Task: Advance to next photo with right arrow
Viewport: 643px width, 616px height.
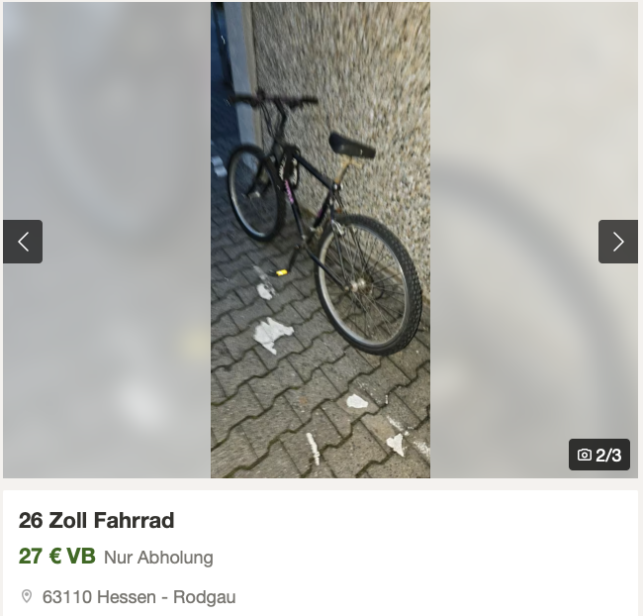Action: click(618, 242)
